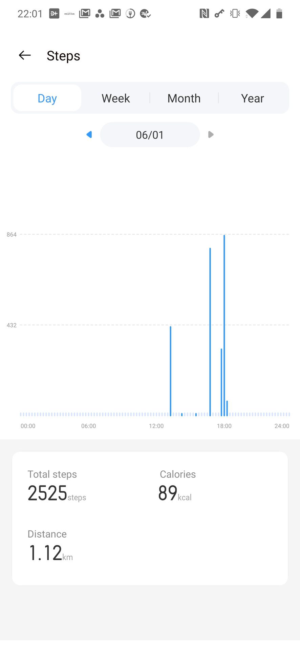Tap the battery status icon
Screen dimensions: 300x652
click(279, 14)
